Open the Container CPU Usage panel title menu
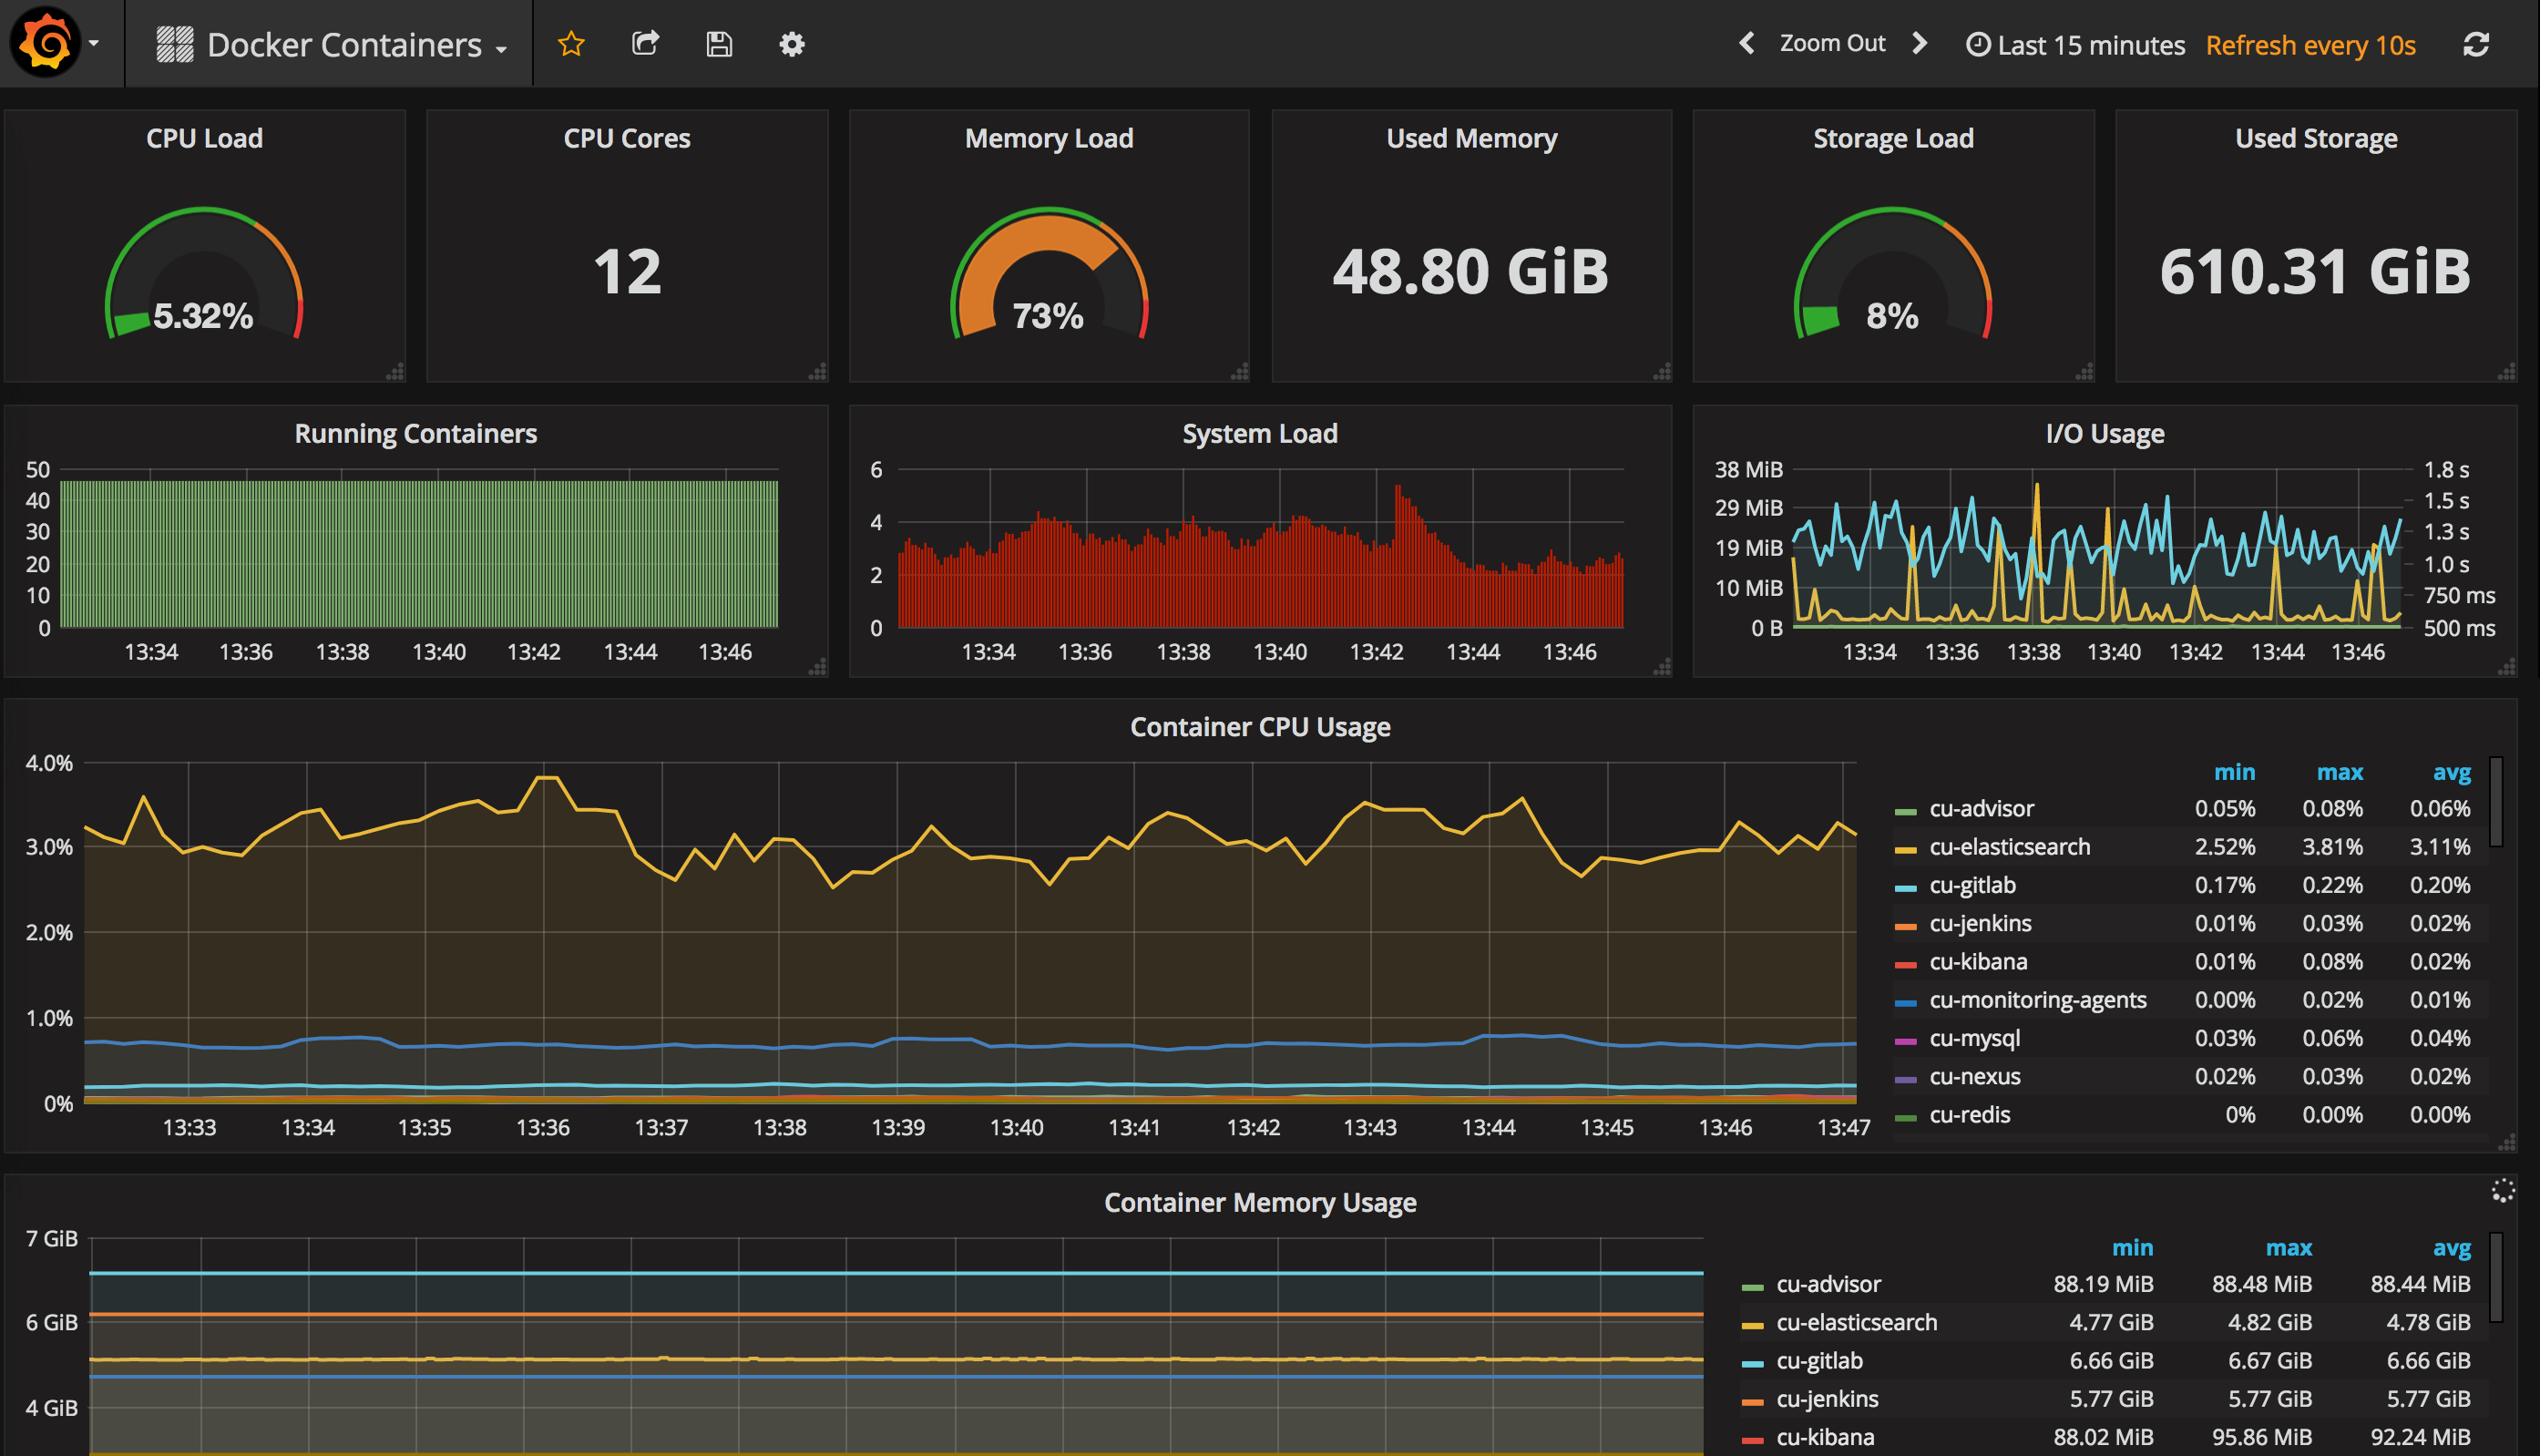2540x1456 pixels. pyautogui.click(x=1259, y=727)
